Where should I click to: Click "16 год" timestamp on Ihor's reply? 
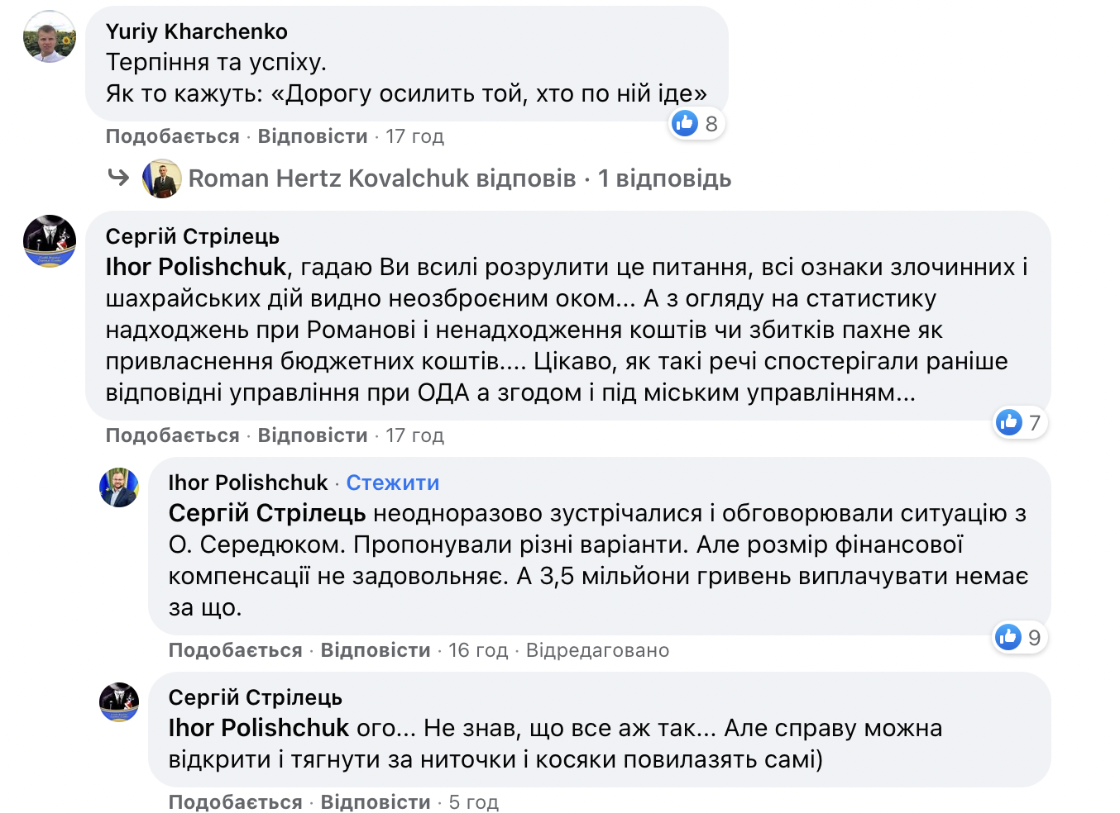click(478, 650)
